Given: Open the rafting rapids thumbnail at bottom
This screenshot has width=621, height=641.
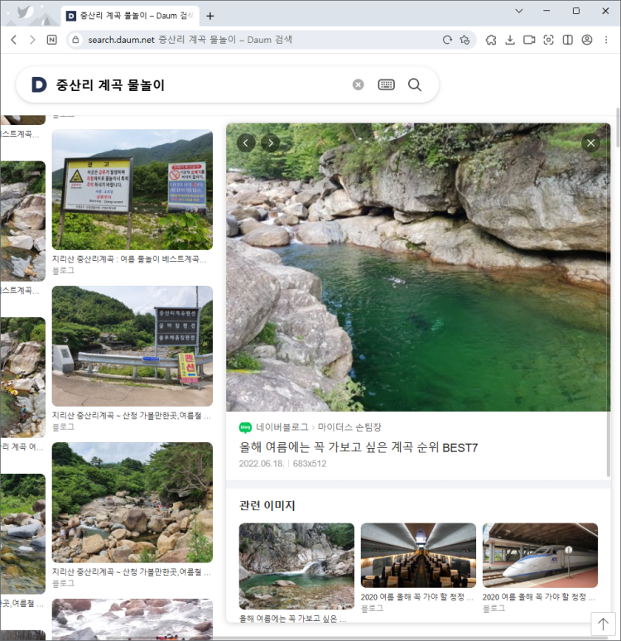Looking at the screenshot, I should pyautogui.click(x=132, y=619).
